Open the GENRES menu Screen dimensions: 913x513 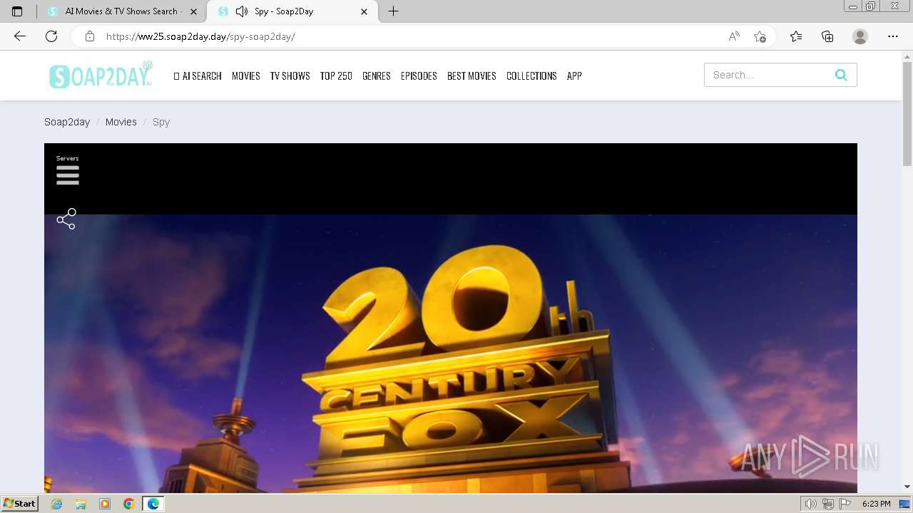pyautogui.click(x=376, y=76)
